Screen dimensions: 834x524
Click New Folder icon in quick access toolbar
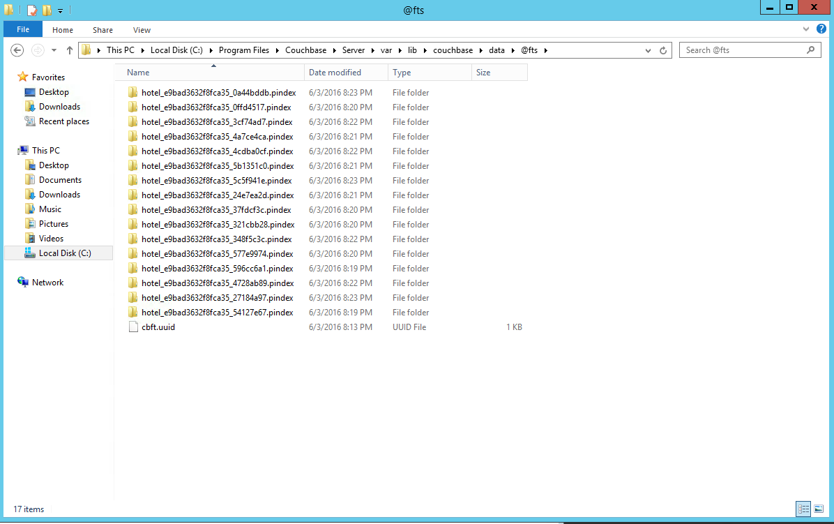tap(47, 10)
